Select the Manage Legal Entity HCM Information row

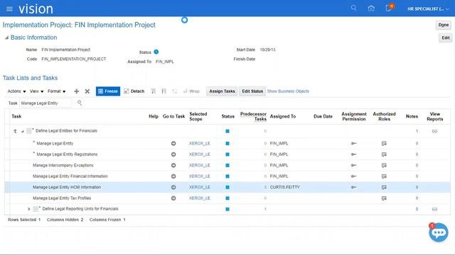pos(227,187)
